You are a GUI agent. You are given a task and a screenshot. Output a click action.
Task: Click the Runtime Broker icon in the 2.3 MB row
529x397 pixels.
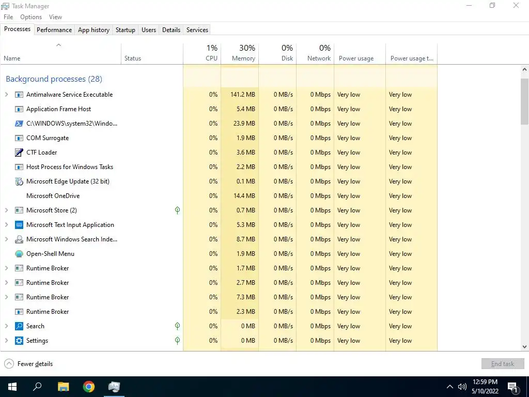pyautogui.click(x=19, y=312)
